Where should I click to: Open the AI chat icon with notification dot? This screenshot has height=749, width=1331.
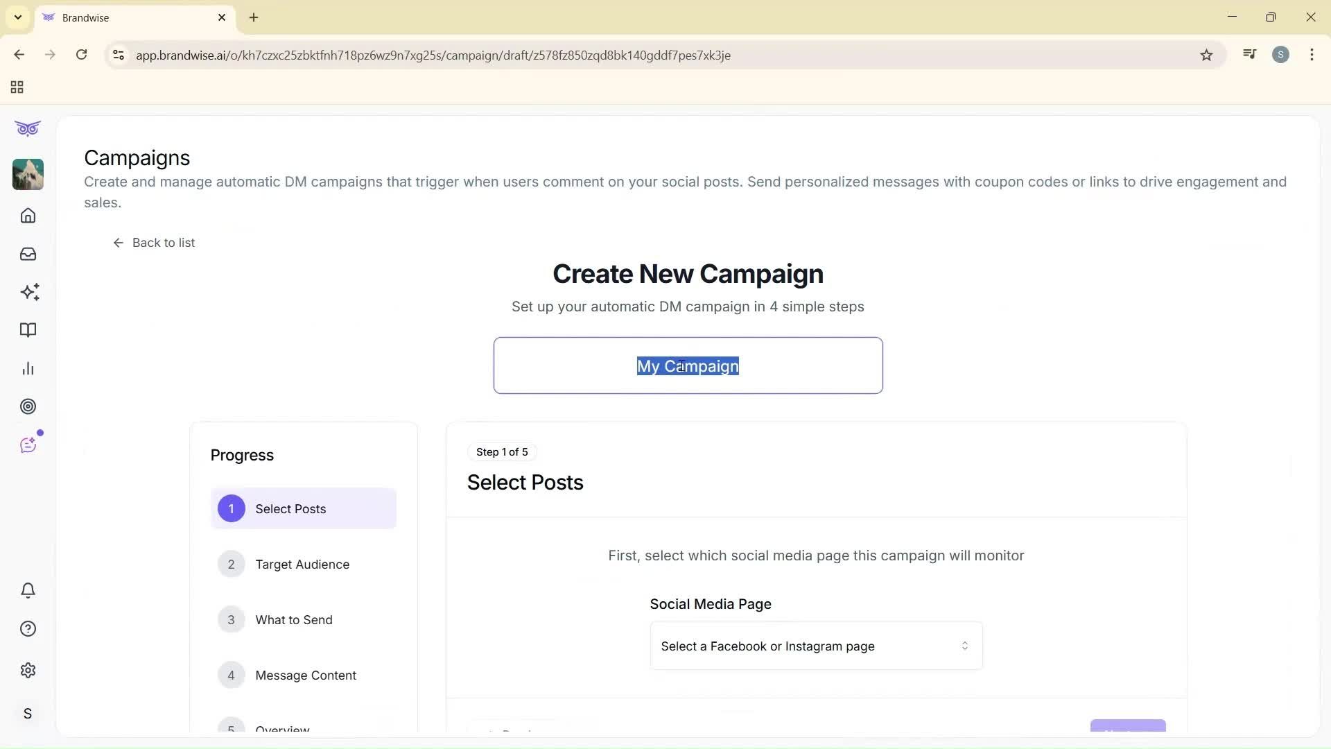click(28, 444)
